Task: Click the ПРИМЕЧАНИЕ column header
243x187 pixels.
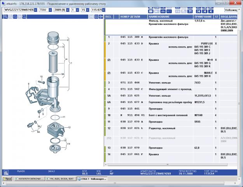Action: coord(203,17)
